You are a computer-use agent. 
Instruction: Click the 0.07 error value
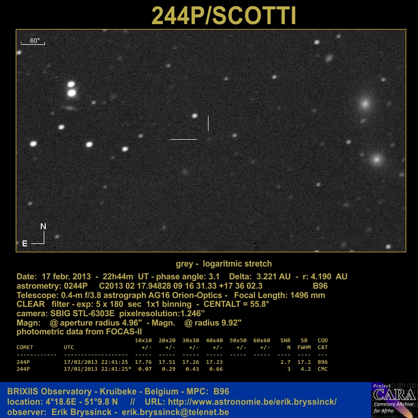click(145, 369)
